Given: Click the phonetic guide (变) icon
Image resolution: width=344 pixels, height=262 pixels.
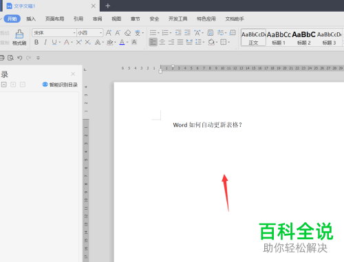Looking at the screenshot, I should [138, 33].
